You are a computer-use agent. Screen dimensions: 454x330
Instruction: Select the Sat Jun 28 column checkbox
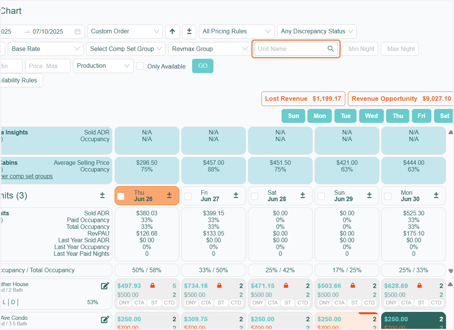(x=255, y=196)
